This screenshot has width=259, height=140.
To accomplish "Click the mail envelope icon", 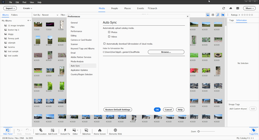I will point(238,8).
